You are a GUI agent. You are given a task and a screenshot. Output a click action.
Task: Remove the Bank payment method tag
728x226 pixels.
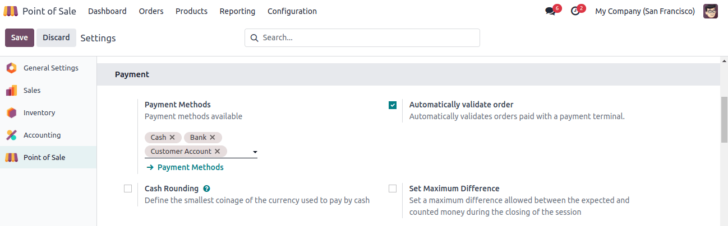click(x=213, y=137)
